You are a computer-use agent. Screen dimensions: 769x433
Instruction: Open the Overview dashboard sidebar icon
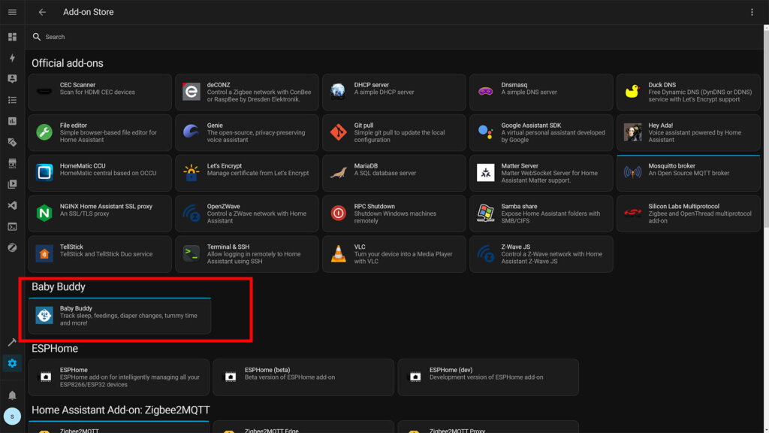click(x=12, y=37)
